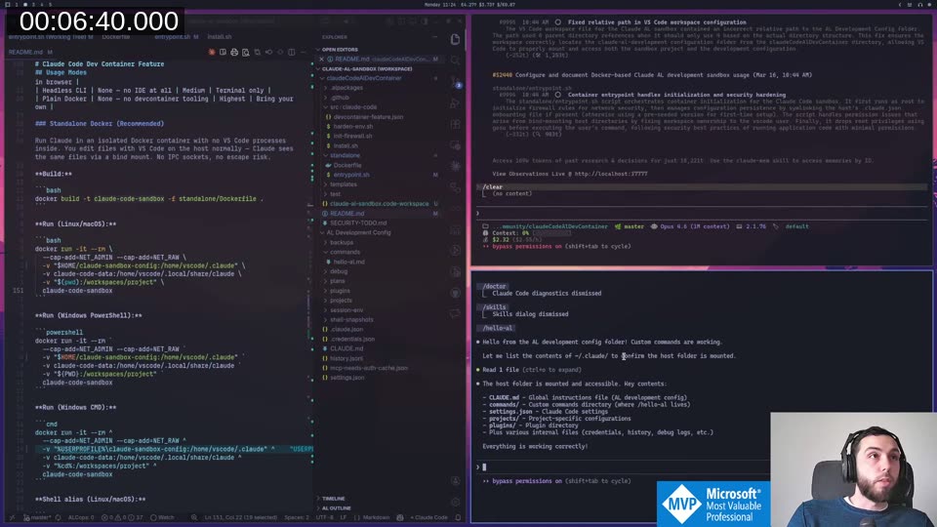Click the master branch status item

(x=37, y=517)
